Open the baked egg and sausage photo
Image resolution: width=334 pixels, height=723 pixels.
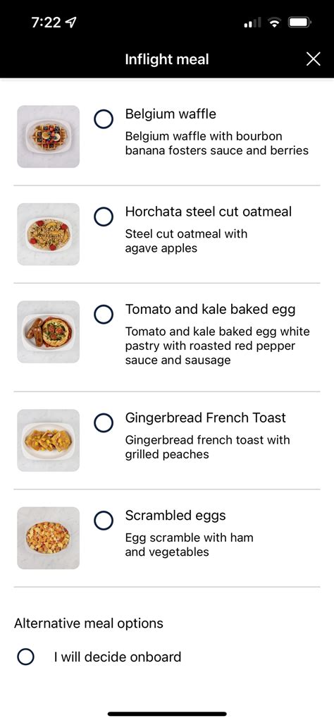(x=49, y=332)
